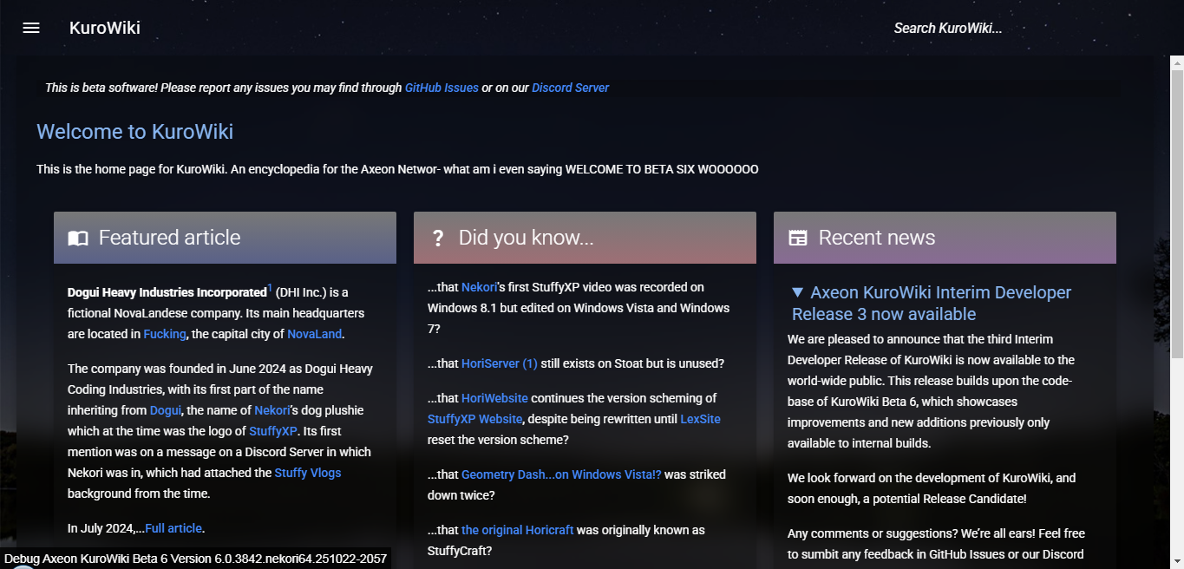
Task: Open the navigation hamburger menu
Action: click(30, 28)
